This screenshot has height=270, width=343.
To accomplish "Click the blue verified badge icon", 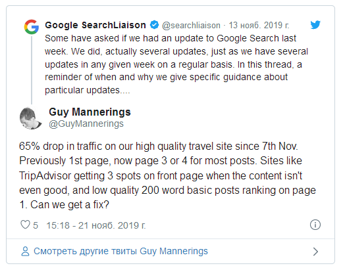I will [x=154, y=25].
